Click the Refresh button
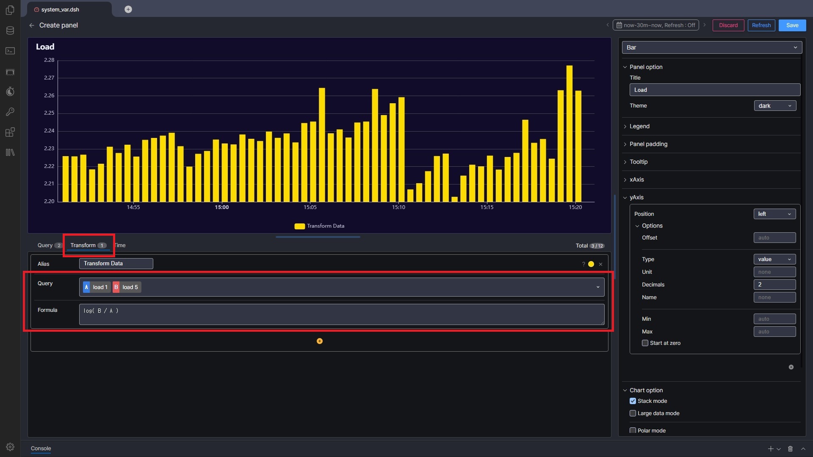Image resolution: width=813 pixels, height=457 pixels. point(761,25)
